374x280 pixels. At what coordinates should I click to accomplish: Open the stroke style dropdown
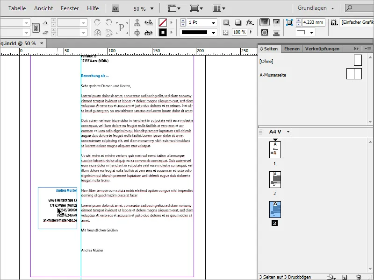click(213, 33)
